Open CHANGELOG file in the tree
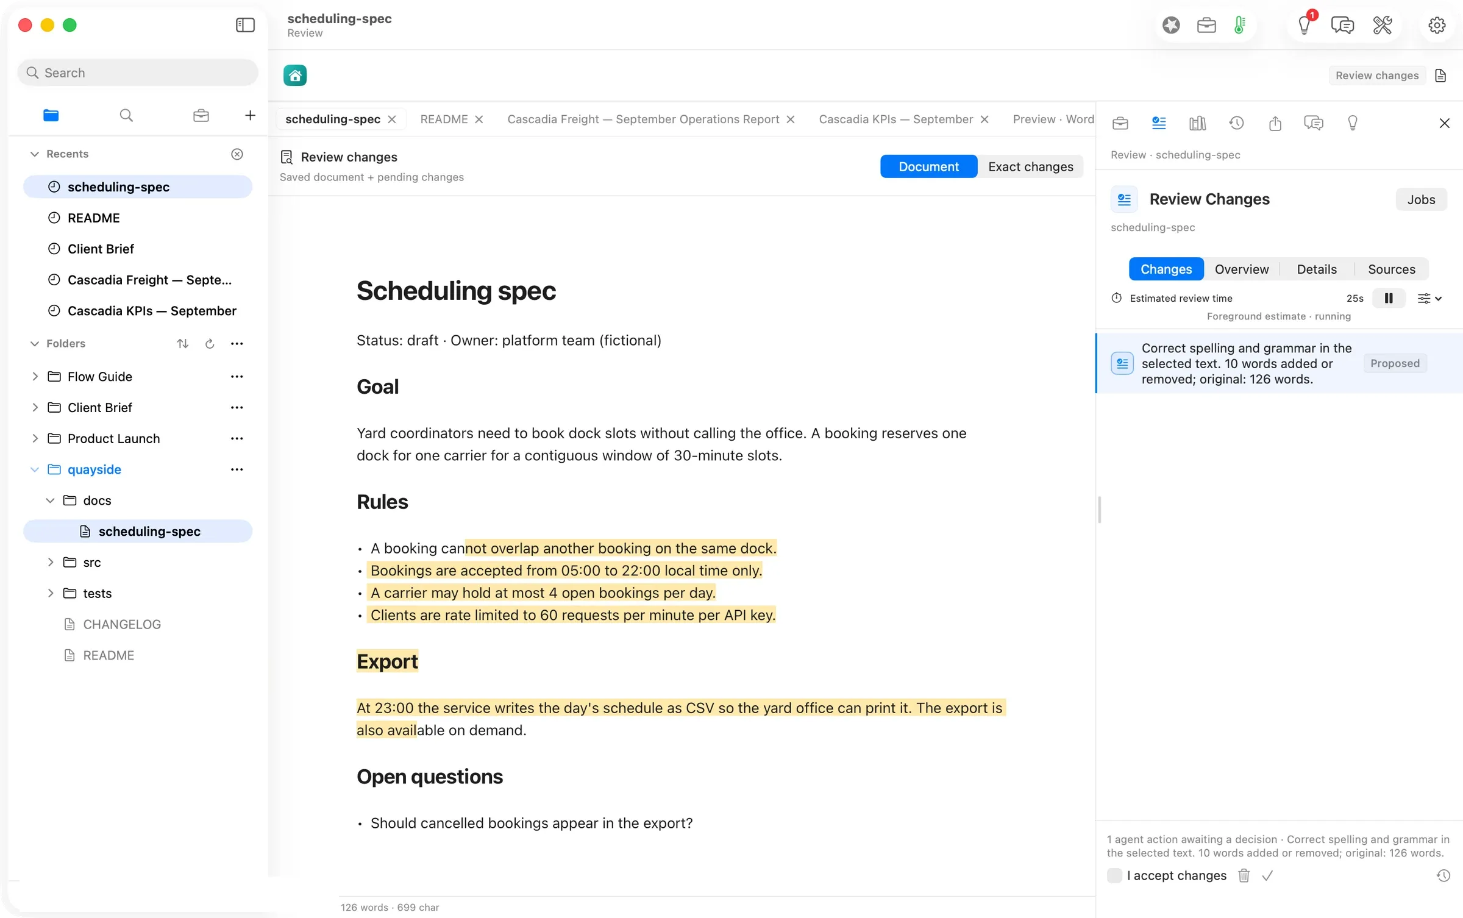Viewport: 1463px width, 918px height. [x=122, y=624]
